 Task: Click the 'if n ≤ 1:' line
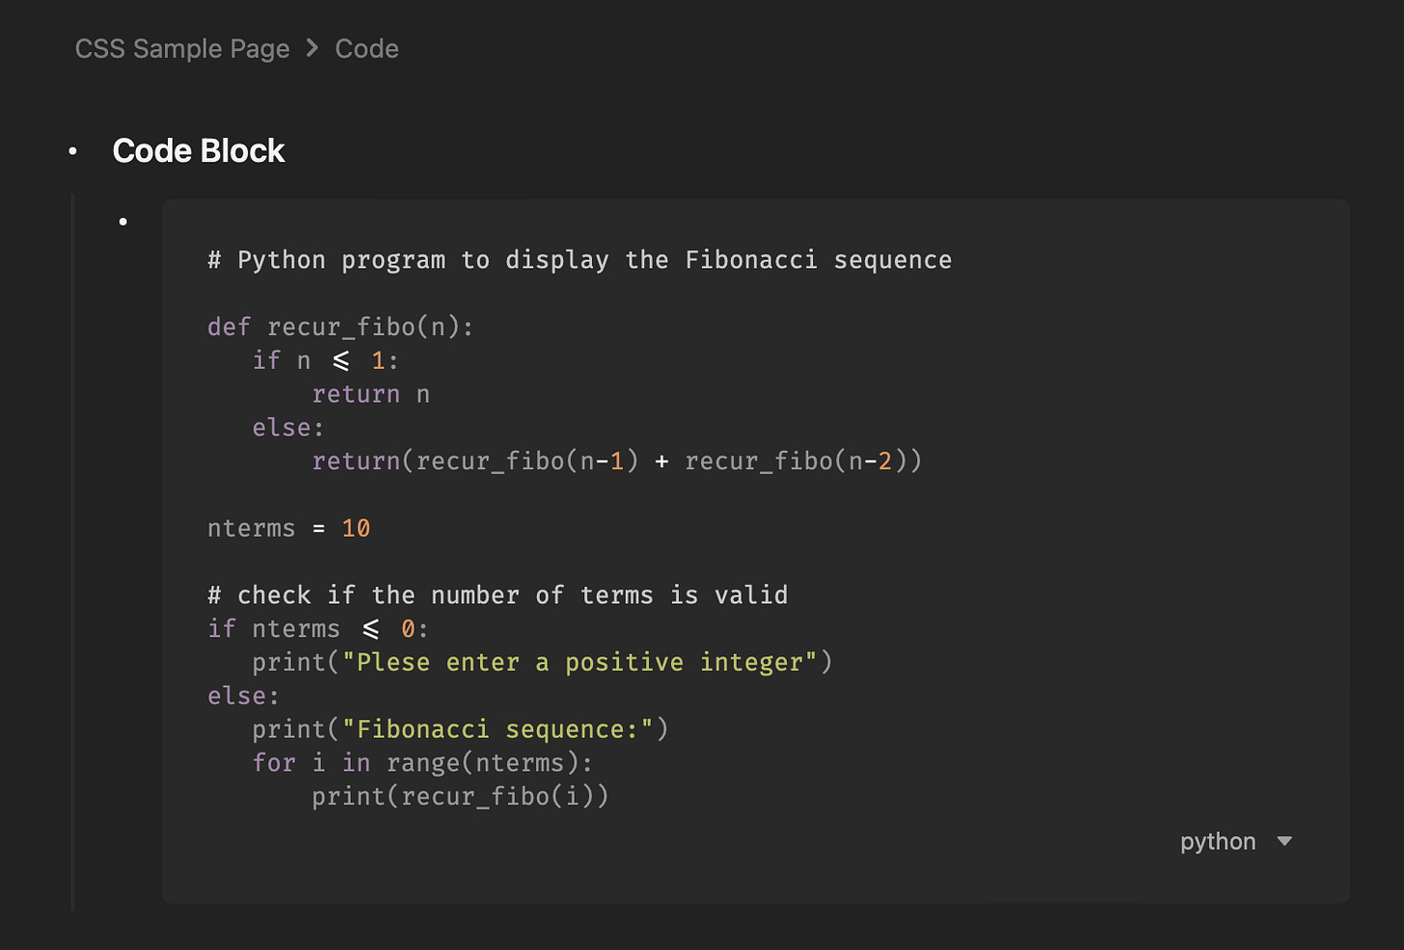(326, 360)
